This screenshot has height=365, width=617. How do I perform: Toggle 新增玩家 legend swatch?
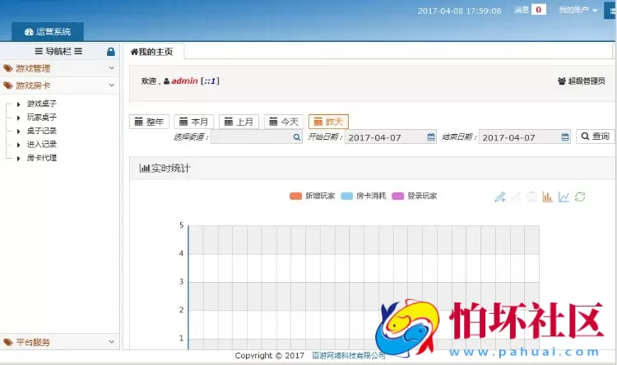click(295, 196)
